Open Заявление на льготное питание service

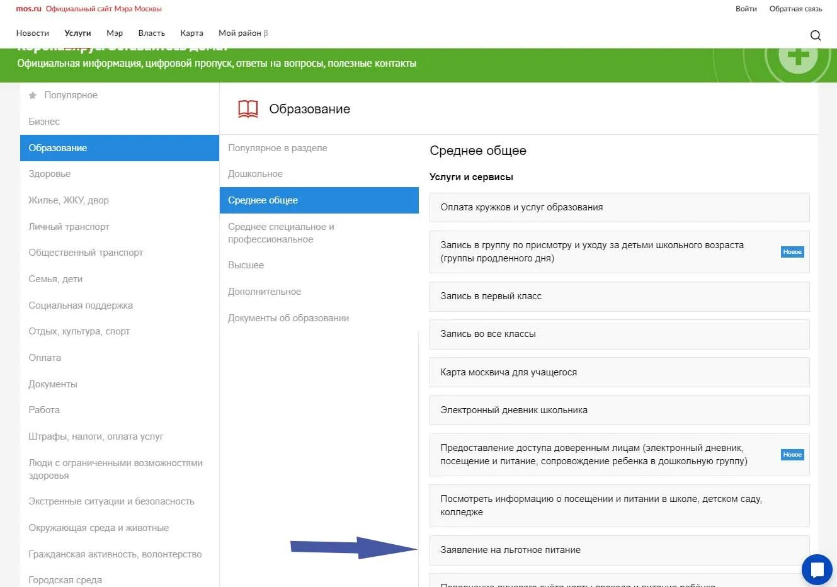tap(619, 550)
